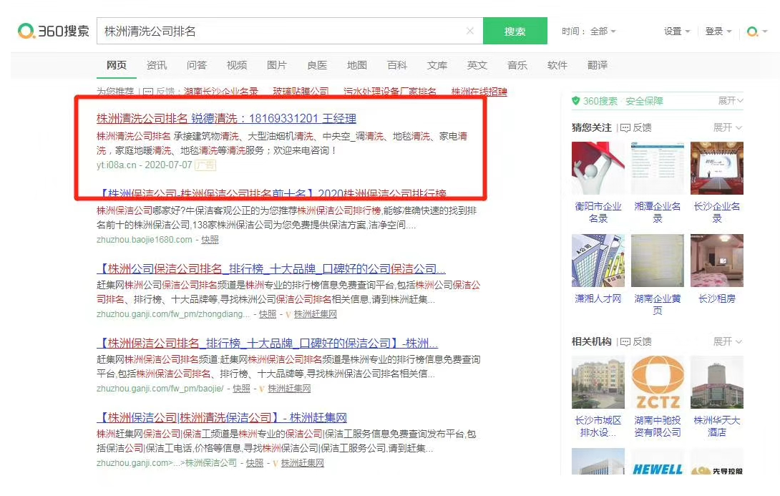Switch to the 良医 tab
The width and height of the screenshot is (780, 496).
(317, 65)
